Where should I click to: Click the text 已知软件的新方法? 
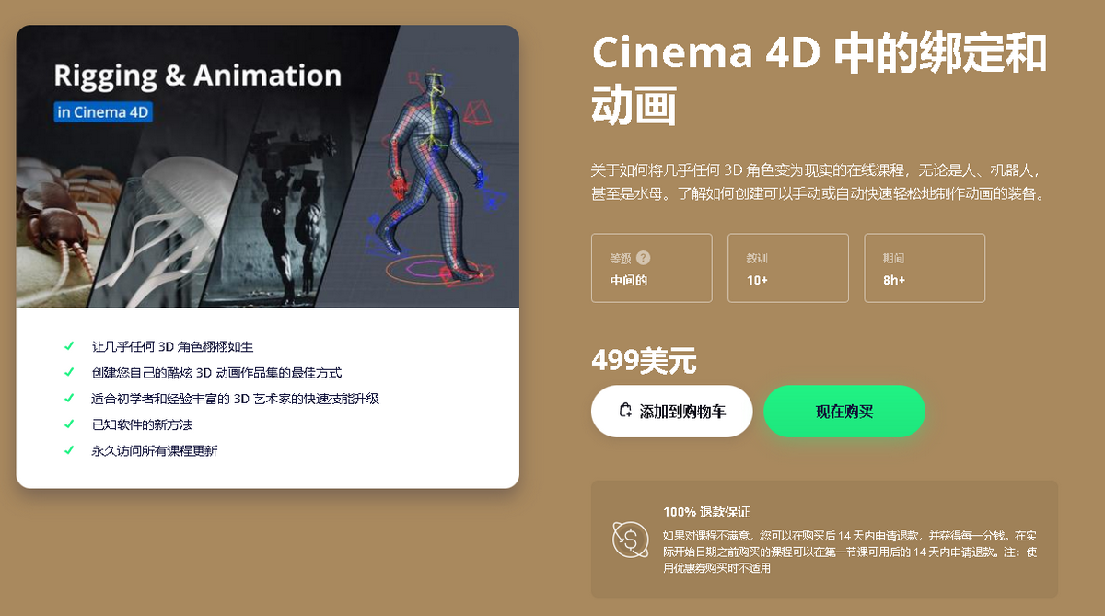click(142, 424)
